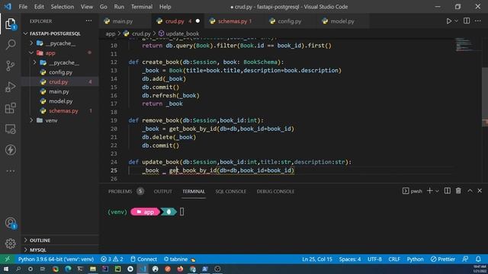Switch to the main.py editor tab
Viewport: 488px width, 274px height.
[x=122, y=21]
